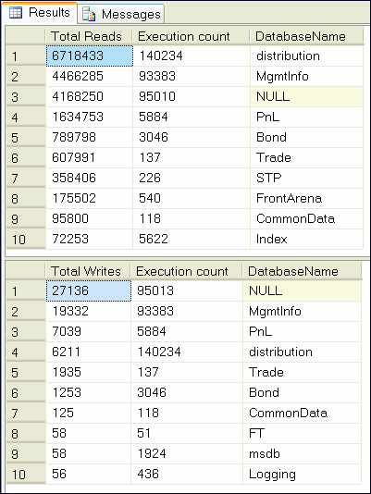Switch to the Messages tab
Screen dimensions: 371x494
[x=121, y=14]
